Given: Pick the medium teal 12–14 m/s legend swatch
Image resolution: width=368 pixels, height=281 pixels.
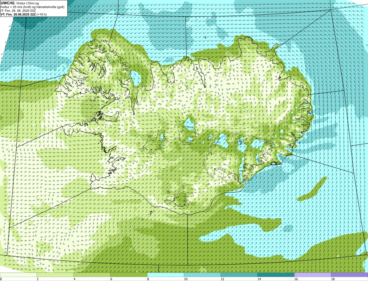Looking at the screenshot, I should pos(239,275).
